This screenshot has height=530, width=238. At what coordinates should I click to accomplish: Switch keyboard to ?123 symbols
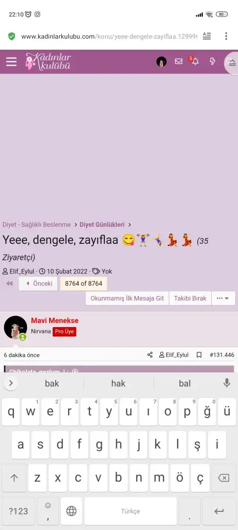18,511
